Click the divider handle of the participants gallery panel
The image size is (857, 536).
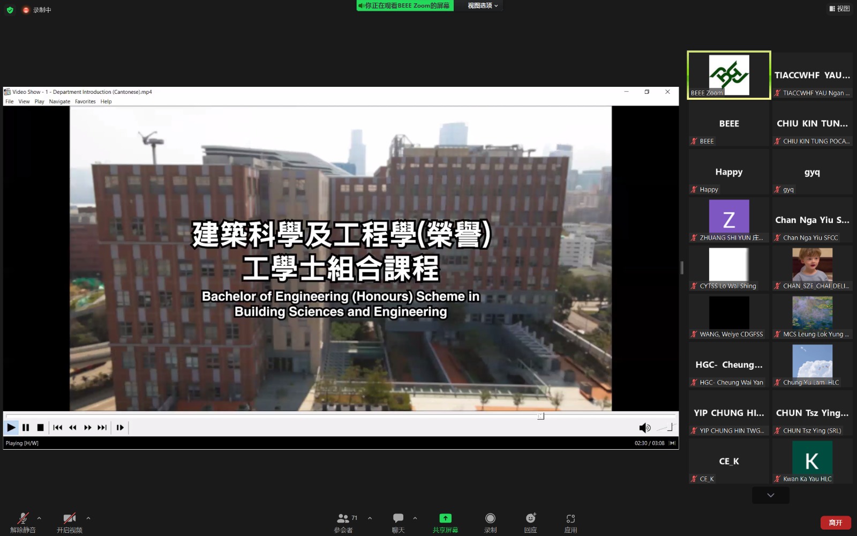coord(682,267)
